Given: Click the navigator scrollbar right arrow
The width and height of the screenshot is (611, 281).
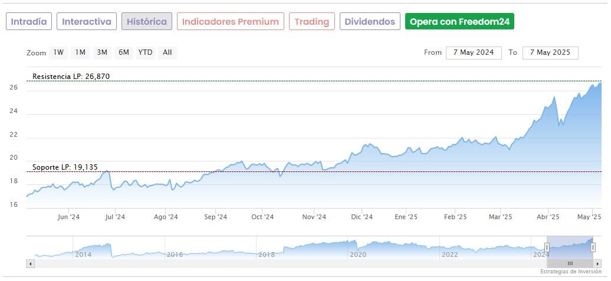Looking at the screenshot, I should coord(597,263).
